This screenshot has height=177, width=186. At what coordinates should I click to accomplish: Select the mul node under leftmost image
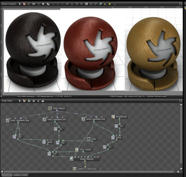click(x=18, y=137)
